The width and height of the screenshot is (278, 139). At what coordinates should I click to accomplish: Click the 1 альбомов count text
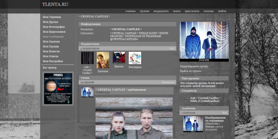[x=188, y=113]
